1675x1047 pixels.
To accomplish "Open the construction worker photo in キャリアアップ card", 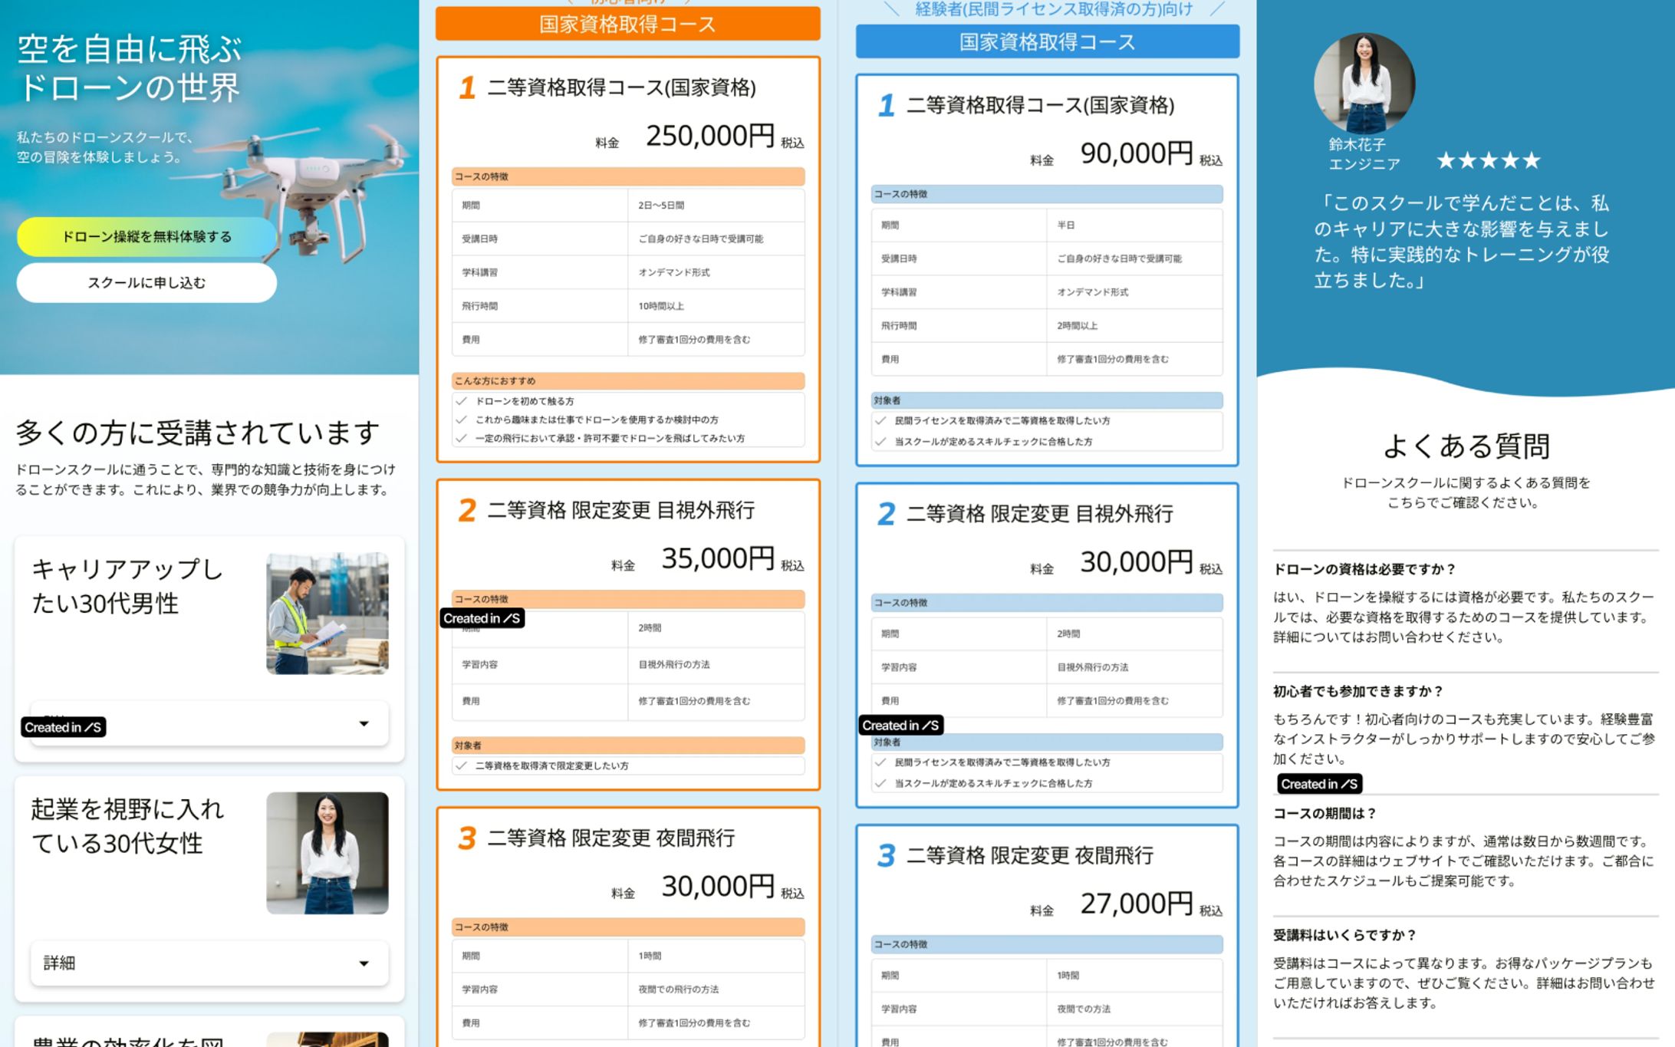I will pyautogui.click(x=327, y=614).
